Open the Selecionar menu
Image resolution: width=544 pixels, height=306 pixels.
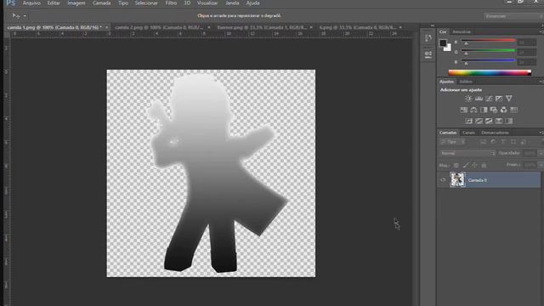pyautogui.click(x=146, y=3)
